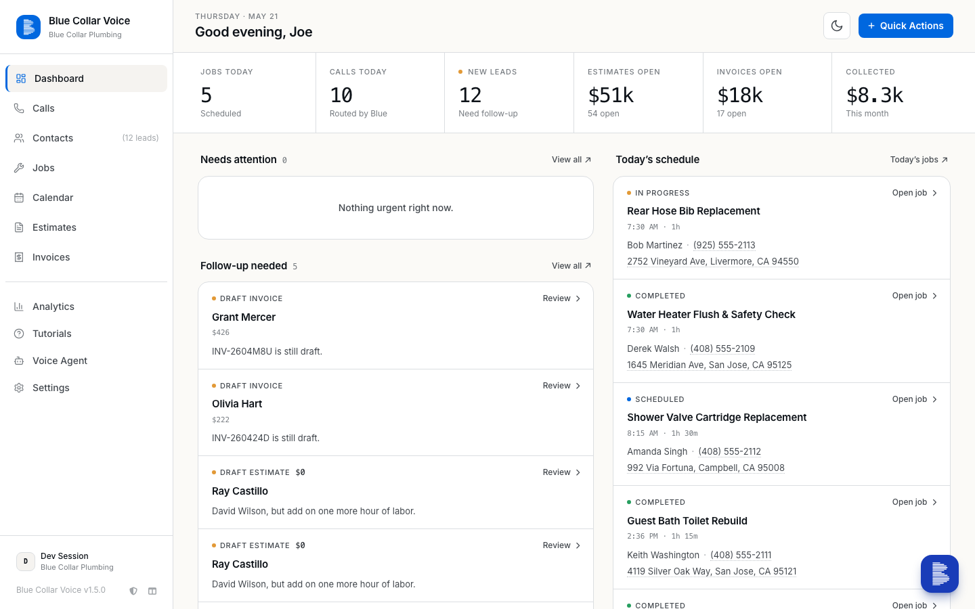Click the wrench icon next to Jobs
This screenshot has height=609, width=975.
19,168
